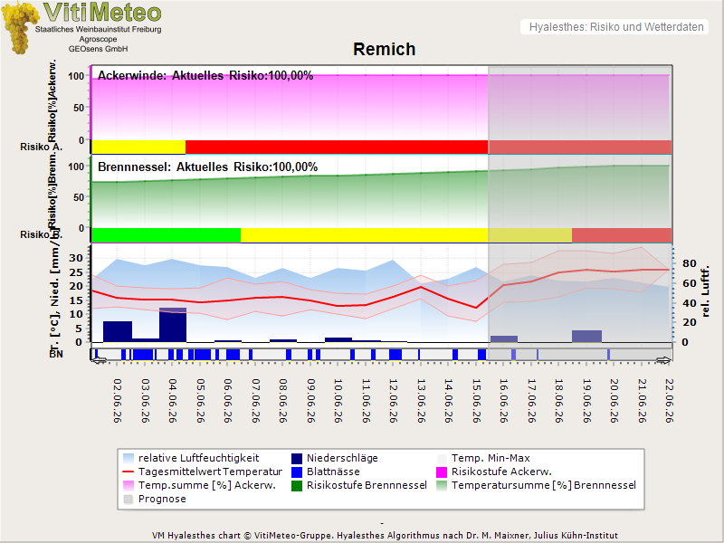This screenshot has height=543, width=724.
Task: Click the date label 13.06.26
Action: point(421,401)
